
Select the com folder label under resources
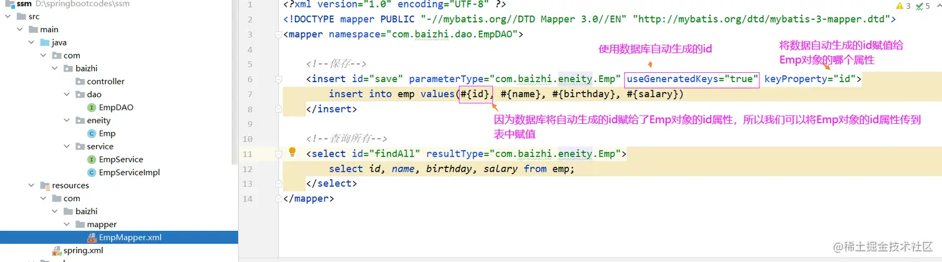[72, 199]
